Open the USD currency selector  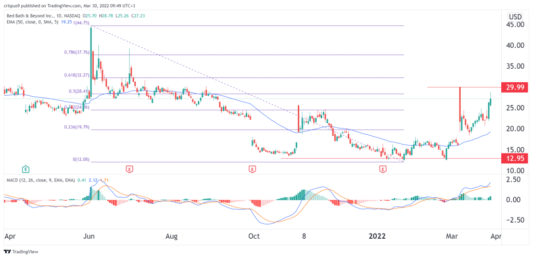(515, 16)
